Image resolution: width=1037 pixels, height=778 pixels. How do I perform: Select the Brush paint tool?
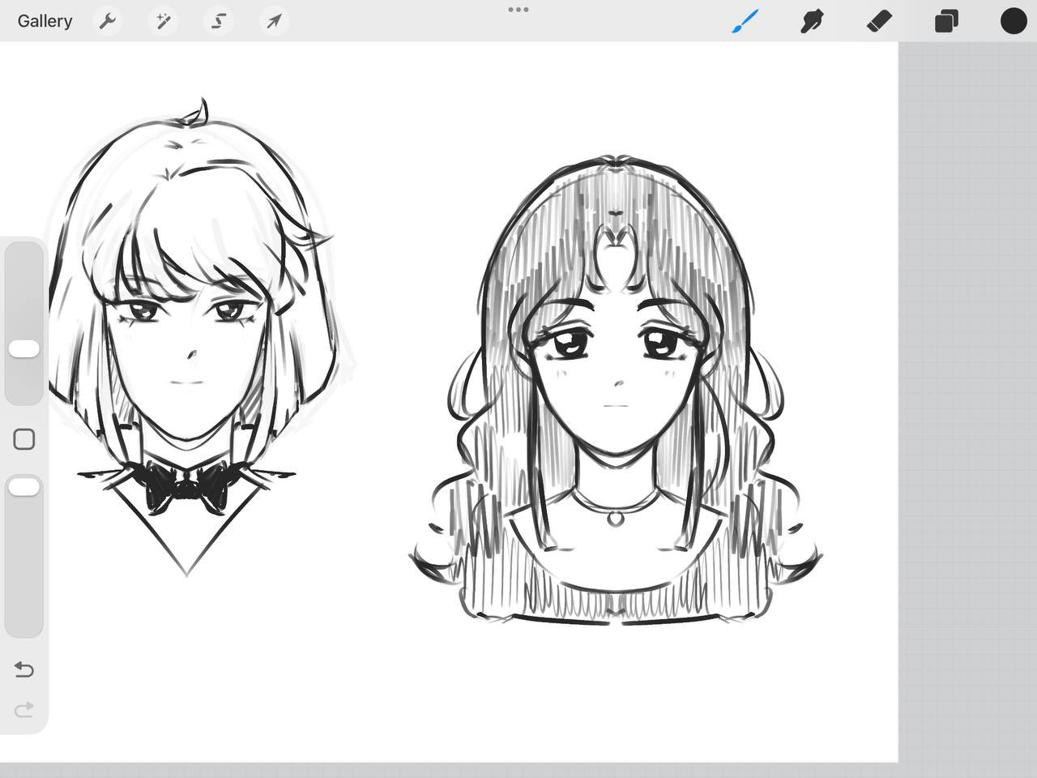[x=745, y=21]
